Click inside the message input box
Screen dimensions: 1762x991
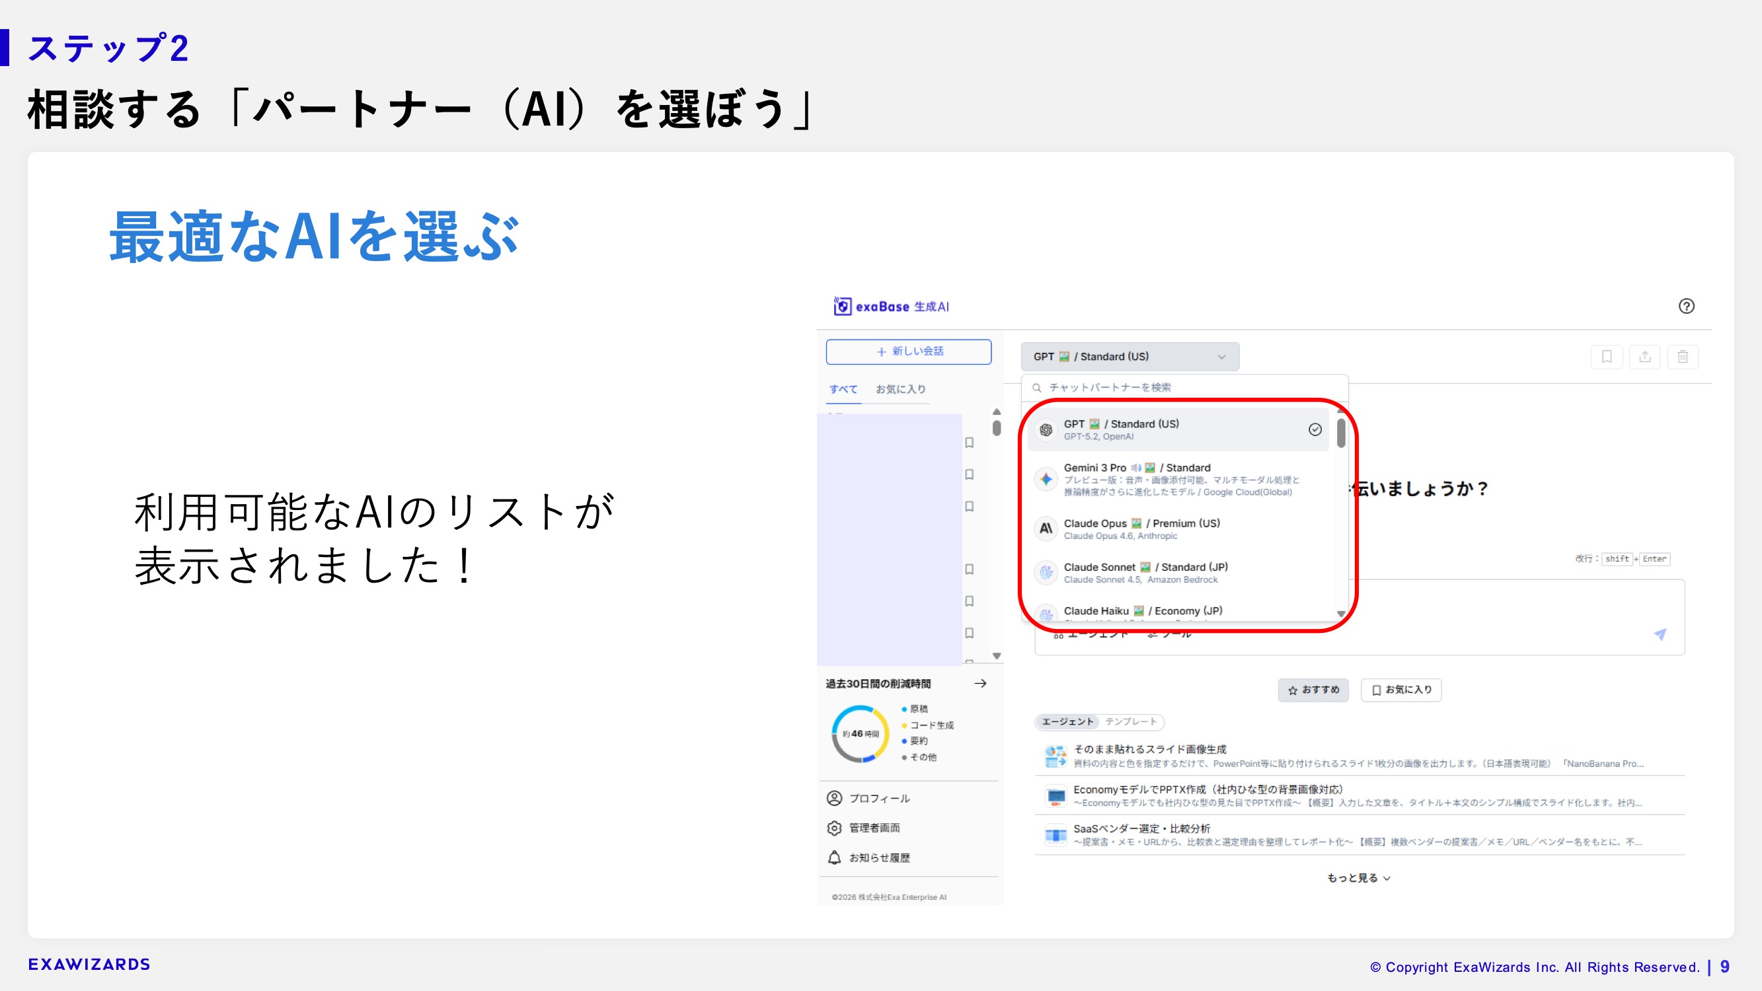pos(1359,617)
